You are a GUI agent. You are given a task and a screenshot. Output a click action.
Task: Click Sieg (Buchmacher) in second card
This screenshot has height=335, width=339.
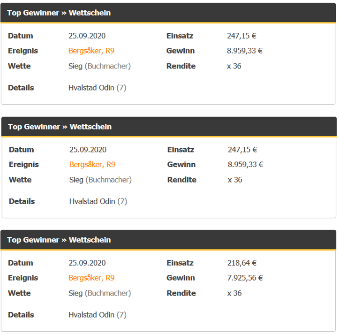pyautogui.click(x=100, y=180)
